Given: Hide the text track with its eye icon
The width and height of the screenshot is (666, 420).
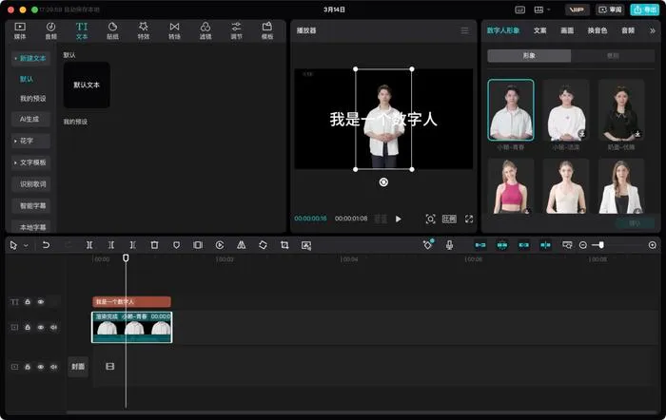Looking at the screenshot, I should (x=40, y=302).
